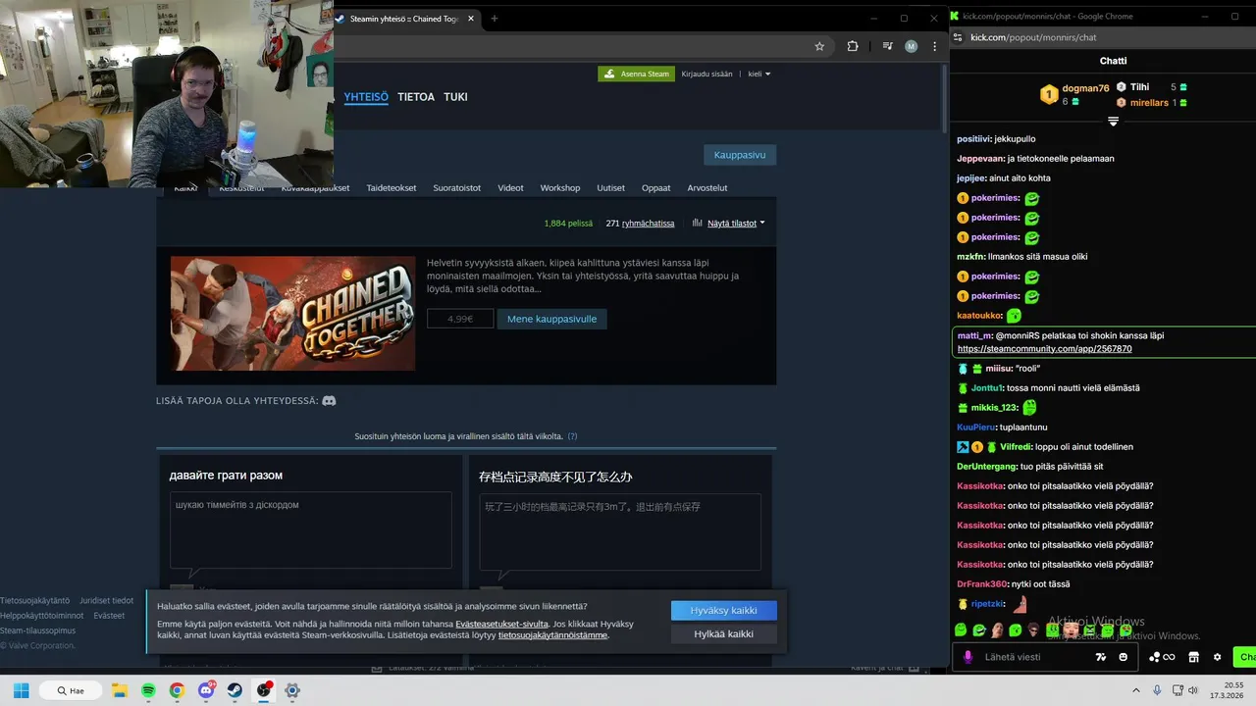Switch to Videot tab
This screenshot has height=706, width=1256.
(510, 188)
